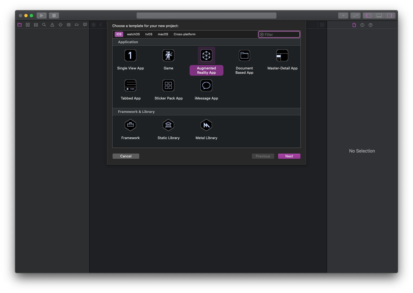Screen dimensions: 413x293
Task: Switch to the iOS platform tab
Action: tap(119, 34)
